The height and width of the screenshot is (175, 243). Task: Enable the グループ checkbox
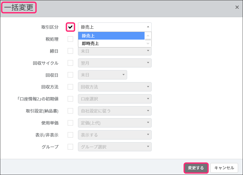pyautogui.click(x=70, y=147)
